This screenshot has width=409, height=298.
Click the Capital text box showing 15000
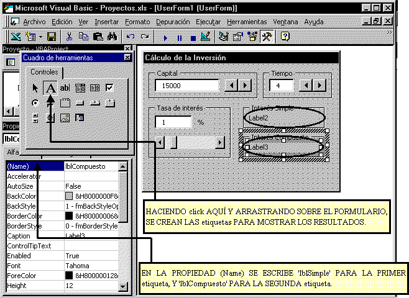[x=187, y=86]
